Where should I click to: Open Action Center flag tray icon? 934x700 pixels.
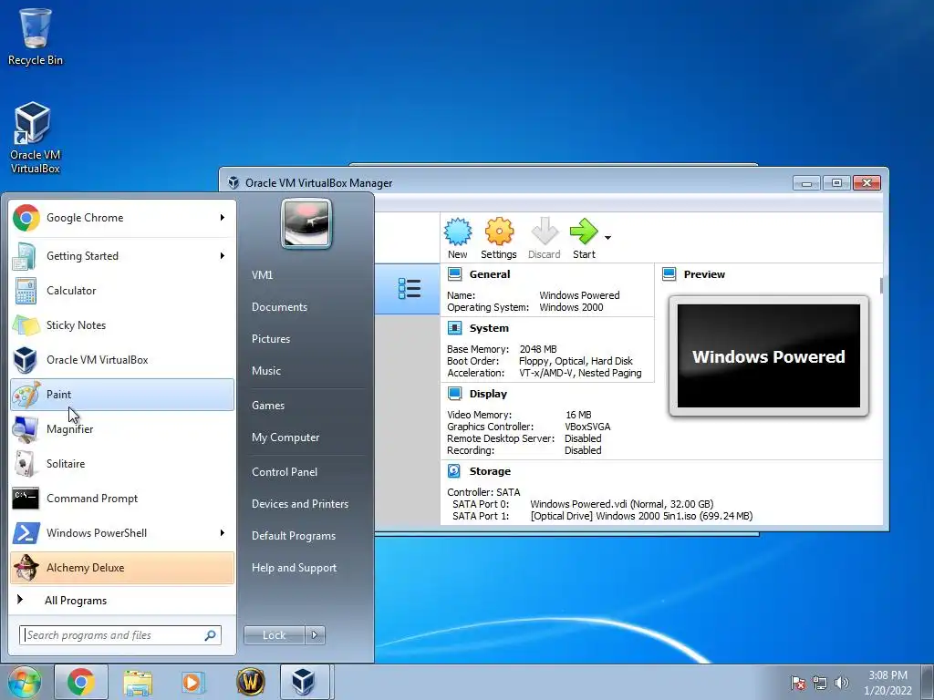coord(798,684)
